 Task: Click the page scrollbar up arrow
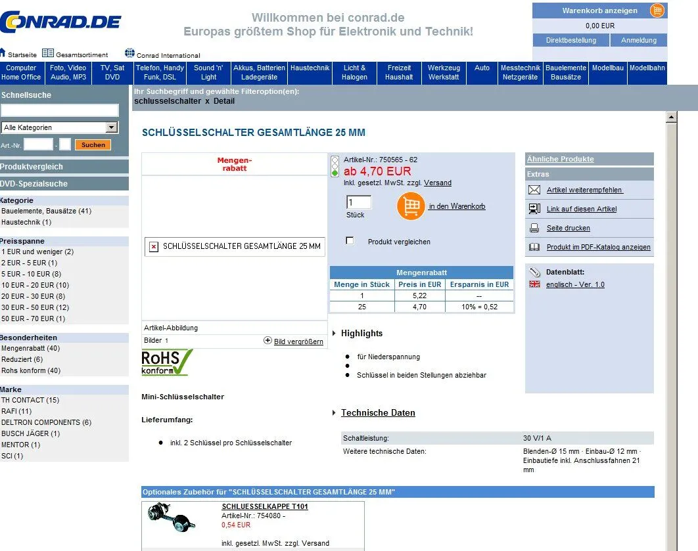[x=671, y=118]
